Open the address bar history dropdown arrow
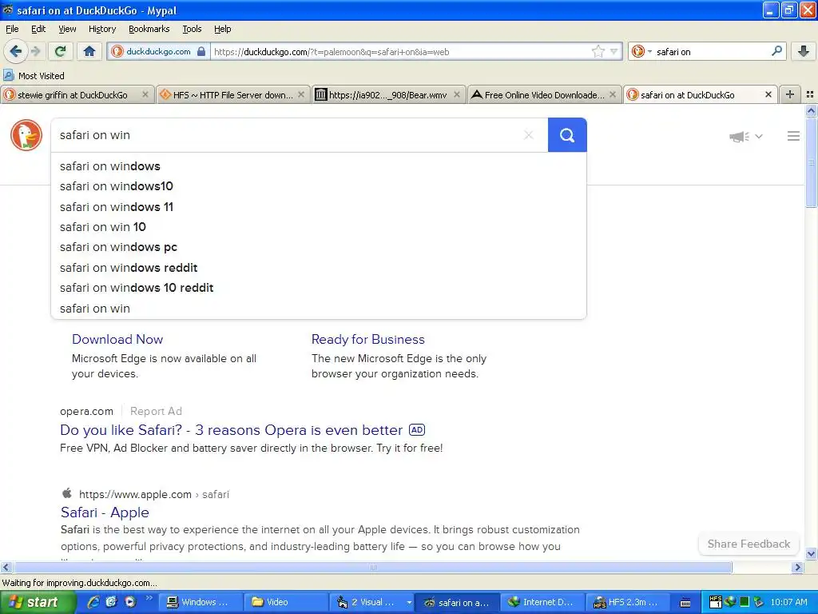The width and height of the screenshot is (818, 614). pos(614,51)
